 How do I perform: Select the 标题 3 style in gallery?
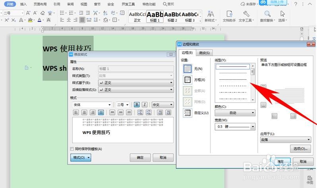(190, 17)
